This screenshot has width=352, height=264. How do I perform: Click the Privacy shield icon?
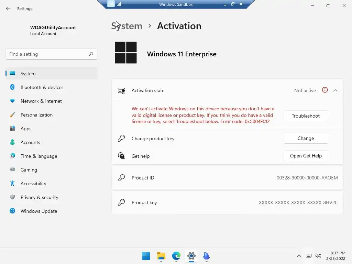pyautogui.click(x=12, y=197)
